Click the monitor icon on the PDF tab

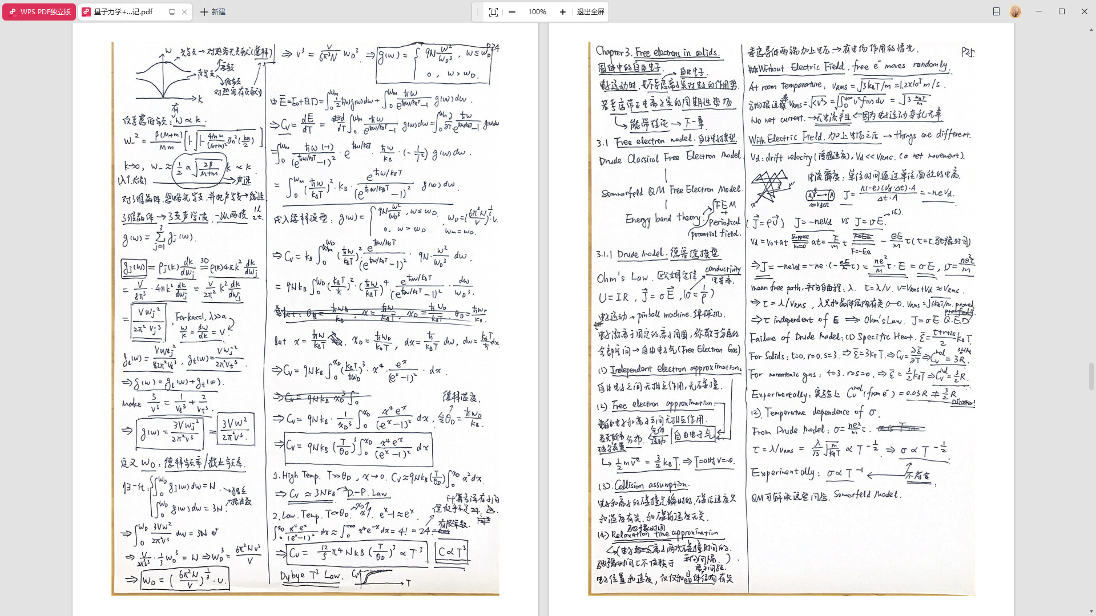pyautogui.click(x=172, y=11)
